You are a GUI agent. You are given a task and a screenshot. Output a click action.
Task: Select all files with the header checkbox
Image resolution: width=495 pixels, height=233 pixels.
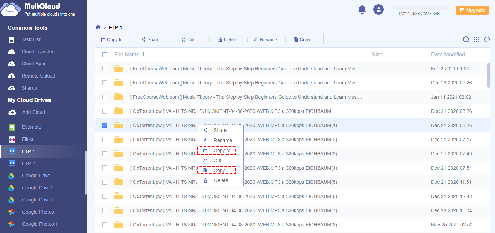coord(105,55)
